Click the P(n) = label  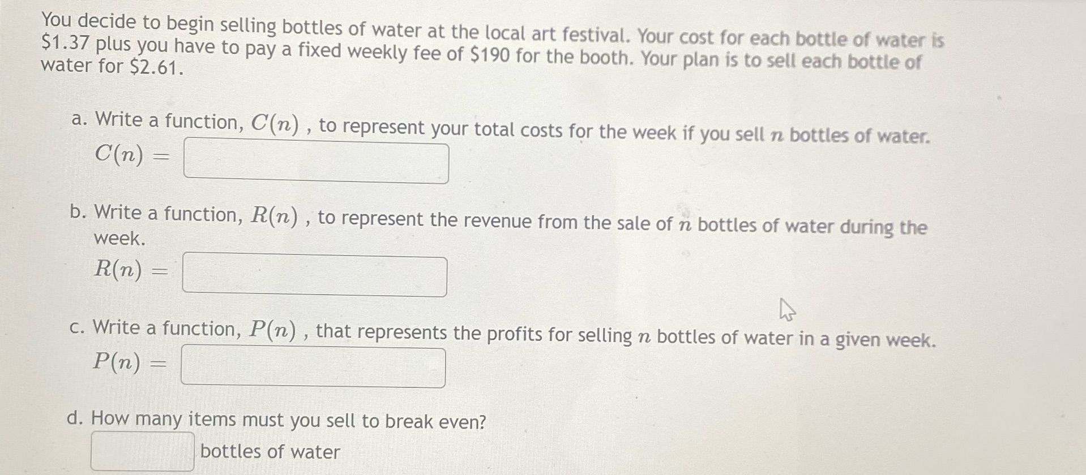point(129,363)
